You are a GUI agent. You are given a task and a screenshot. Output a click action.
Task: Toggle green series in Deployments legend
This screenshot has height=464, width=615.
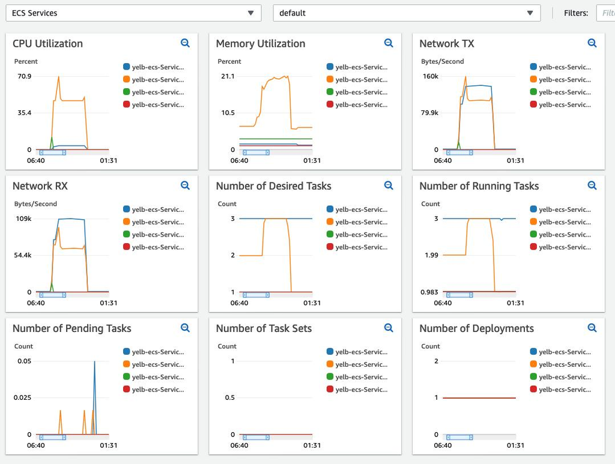tap(560, 376)
